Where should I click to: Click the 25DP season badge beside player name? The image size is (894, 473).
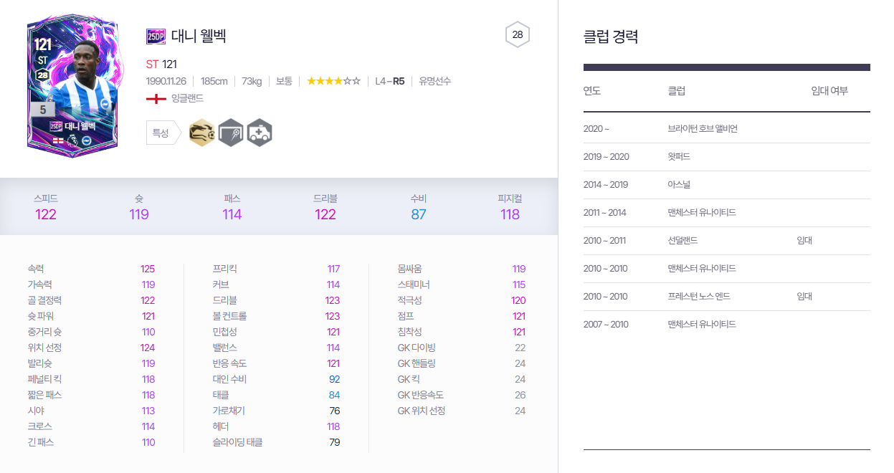(x=156, y=36)
